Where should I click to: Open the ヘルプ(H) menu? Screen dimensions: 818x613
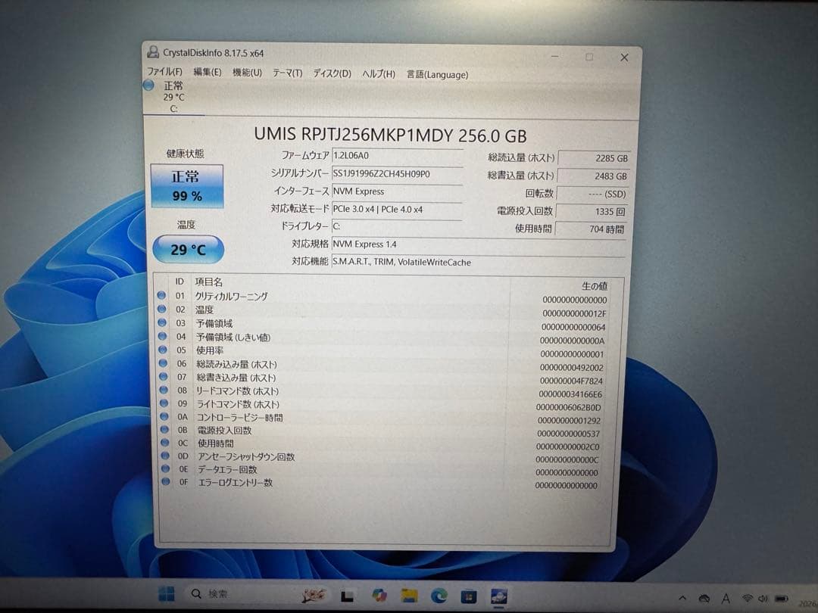pyautogui.click(x=379, y=74)
